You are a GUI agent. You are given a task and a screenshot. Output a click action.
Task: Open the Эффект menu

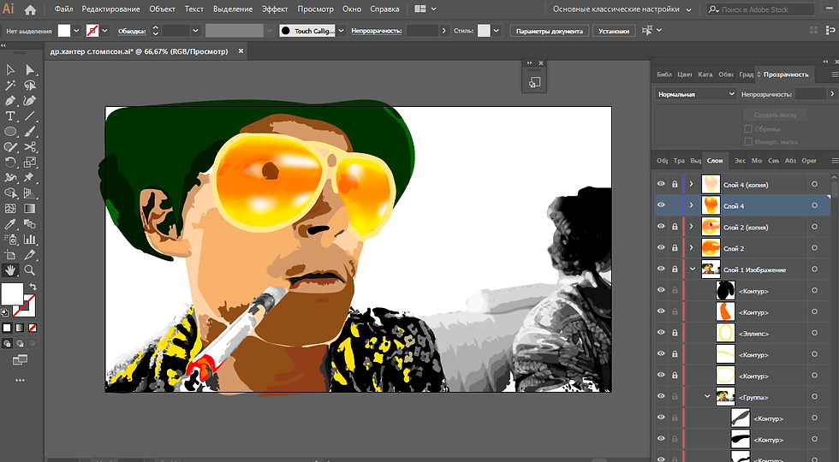(275, 9)
